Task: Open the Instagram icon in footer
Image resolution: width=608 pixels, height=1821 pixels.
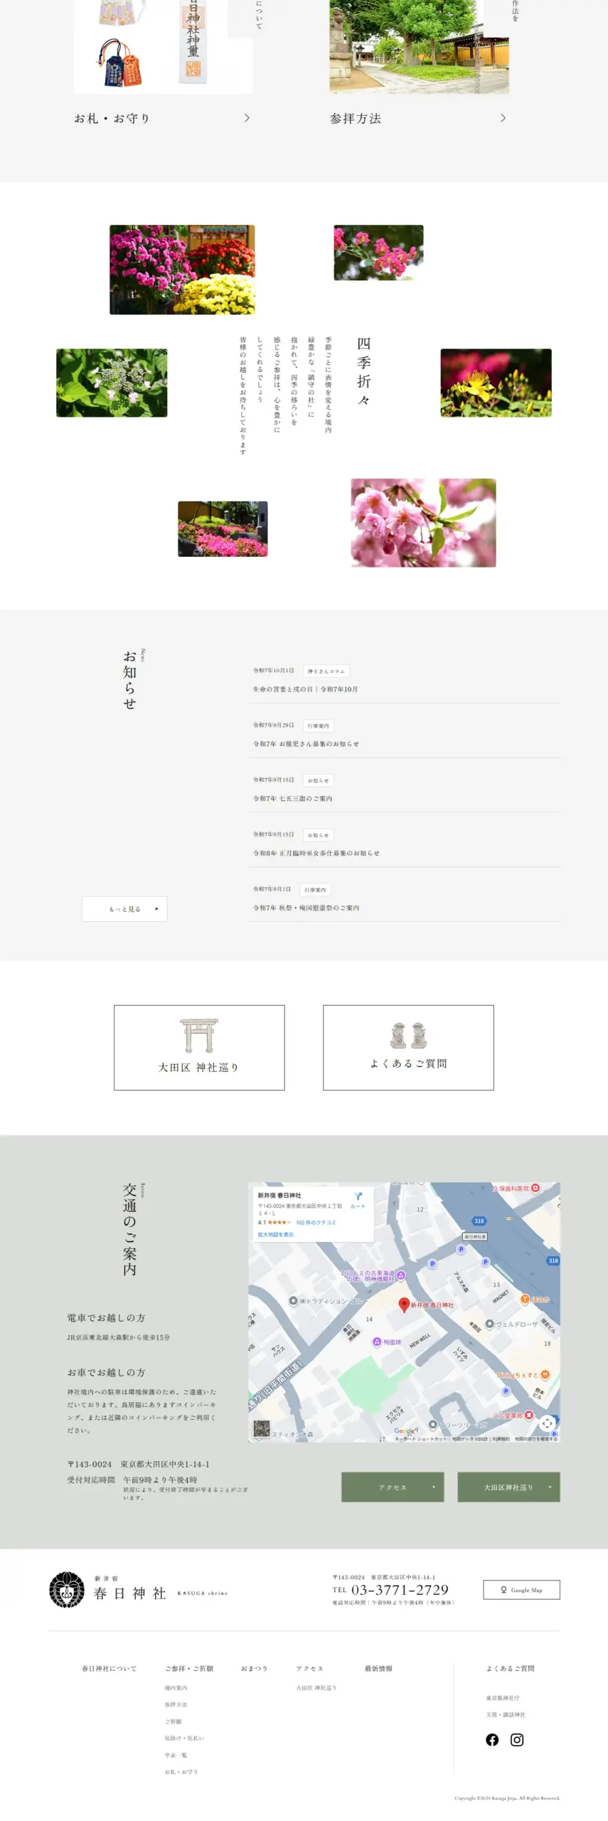Action: click(x=517, y=1739)
